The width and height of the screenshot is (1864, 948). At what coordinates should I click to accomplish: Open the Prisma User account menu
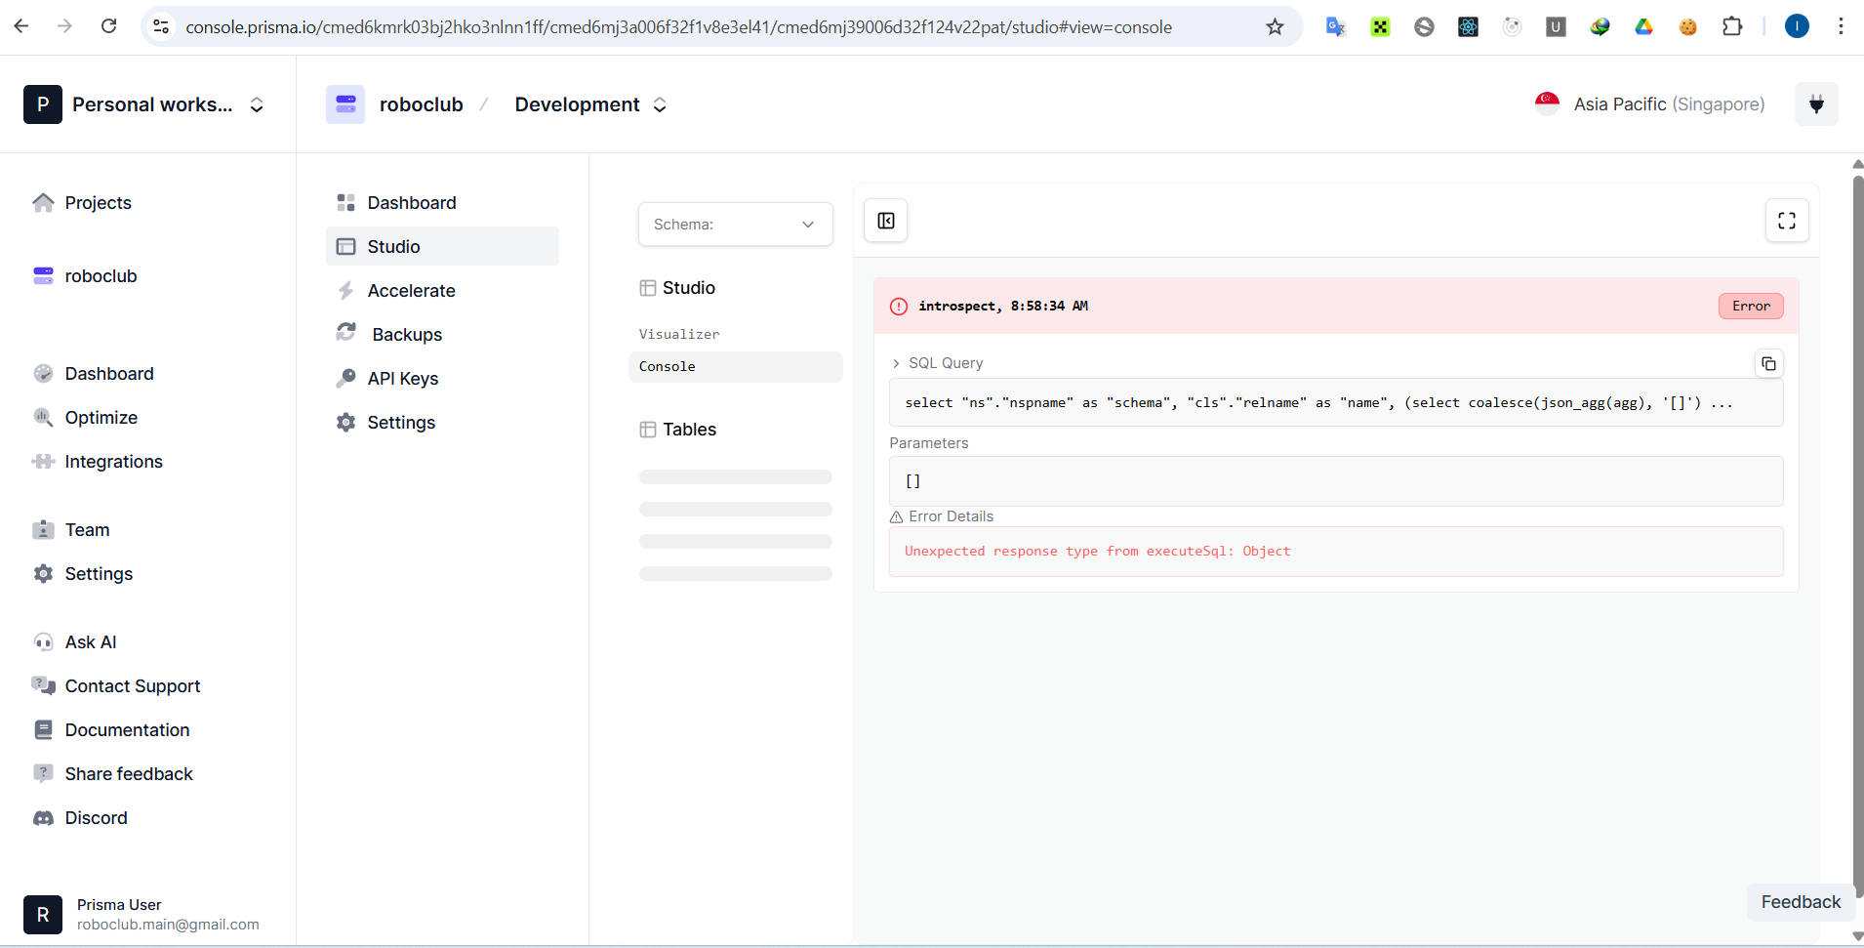tap(142, 915)
